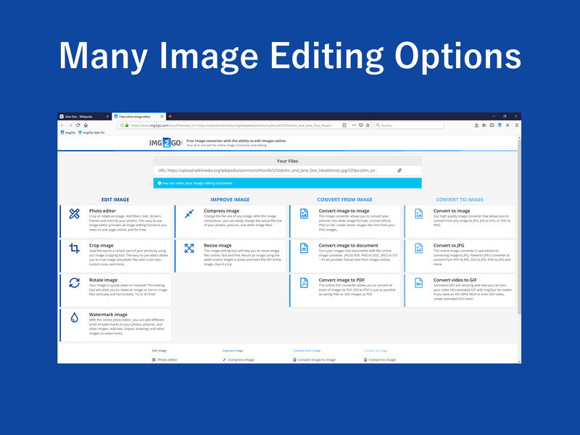Image resolution: width=580 pixels, height=435 pixels.
Task: Click the Rotate image arrows icon
Action: click(75, 283)
